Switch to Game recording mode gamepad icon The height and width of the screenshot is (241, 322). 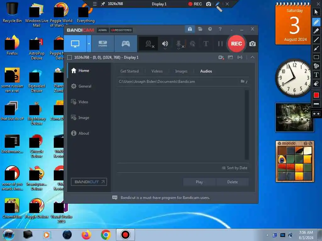(126, 44)
